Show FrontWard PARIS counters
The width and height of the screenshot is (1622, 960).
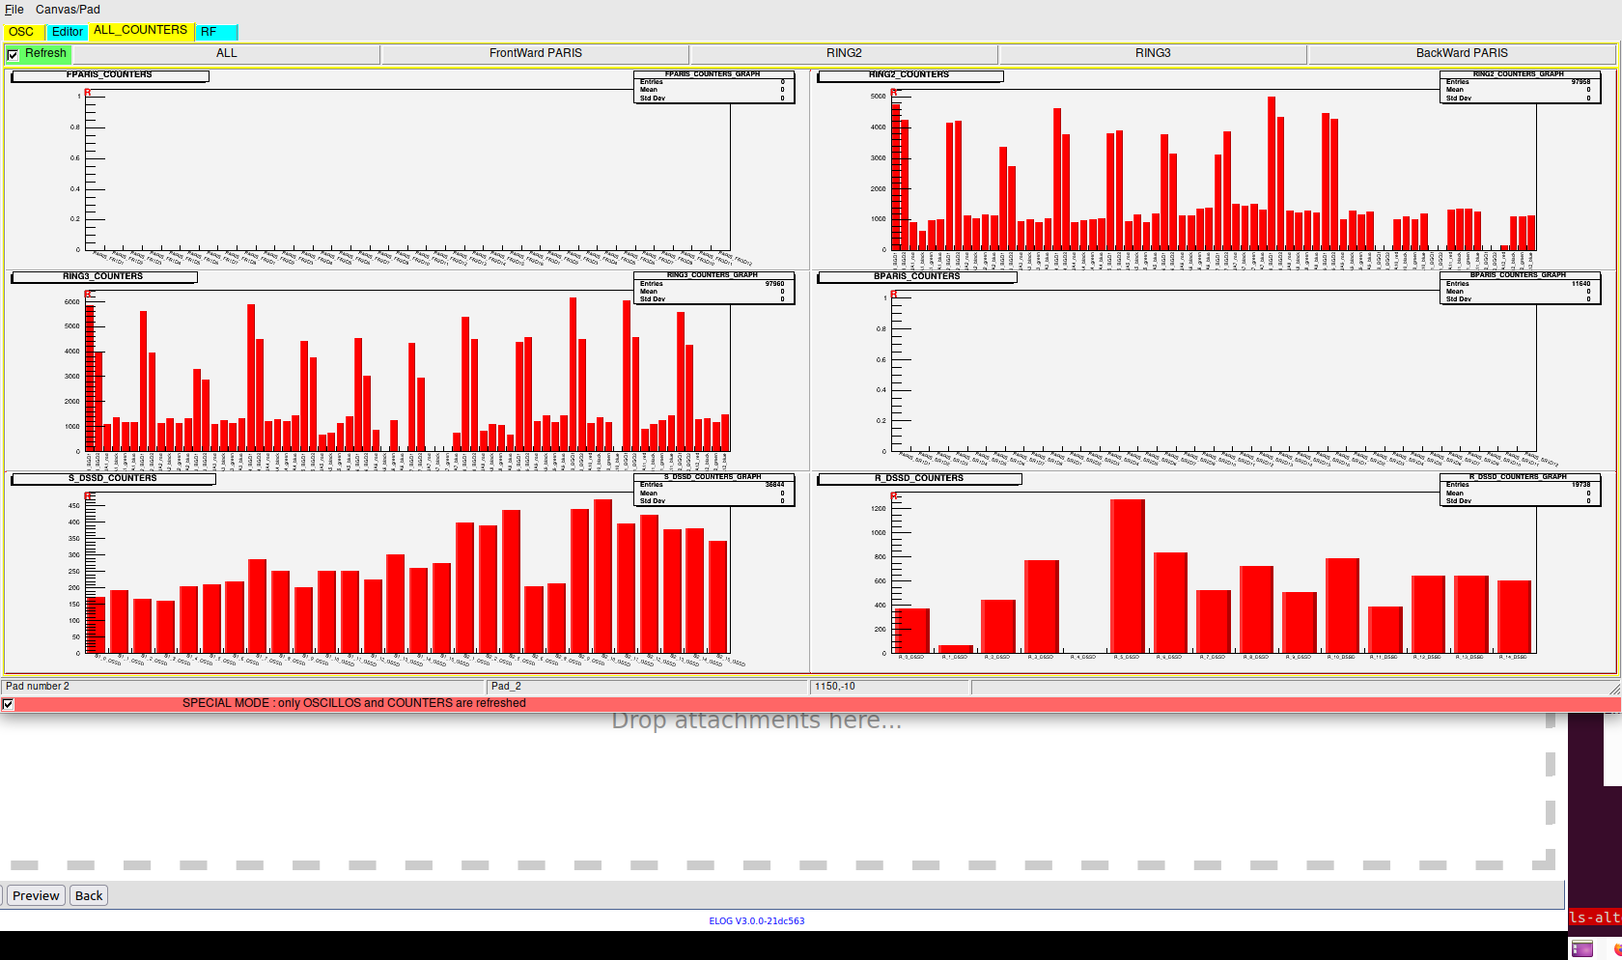click(535, 54)
